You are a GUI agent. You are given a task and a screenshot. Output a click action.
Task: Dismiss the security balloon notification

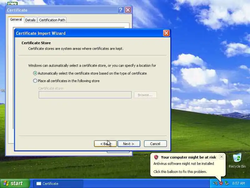click(x=221, y=157)
